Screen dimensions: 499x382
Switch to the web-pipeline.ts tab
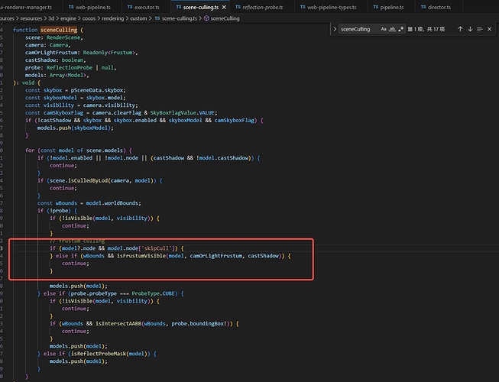pos(92,7)
